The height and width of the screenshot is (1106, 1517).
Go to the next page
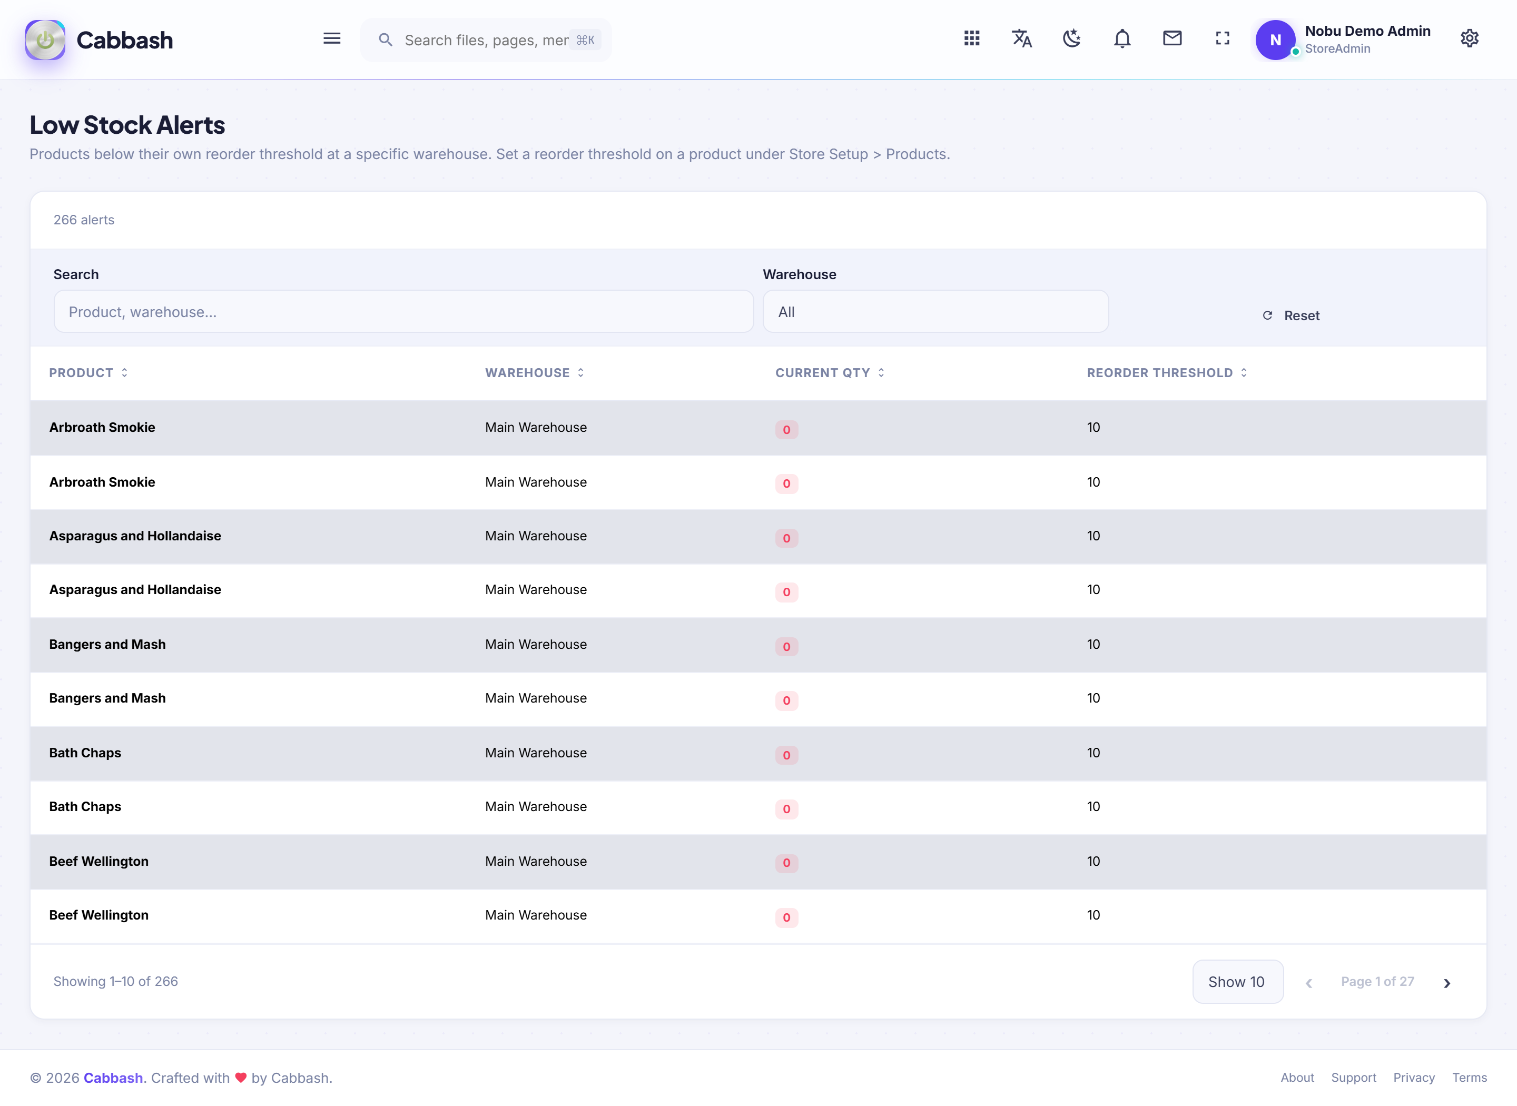[1447, 983]
